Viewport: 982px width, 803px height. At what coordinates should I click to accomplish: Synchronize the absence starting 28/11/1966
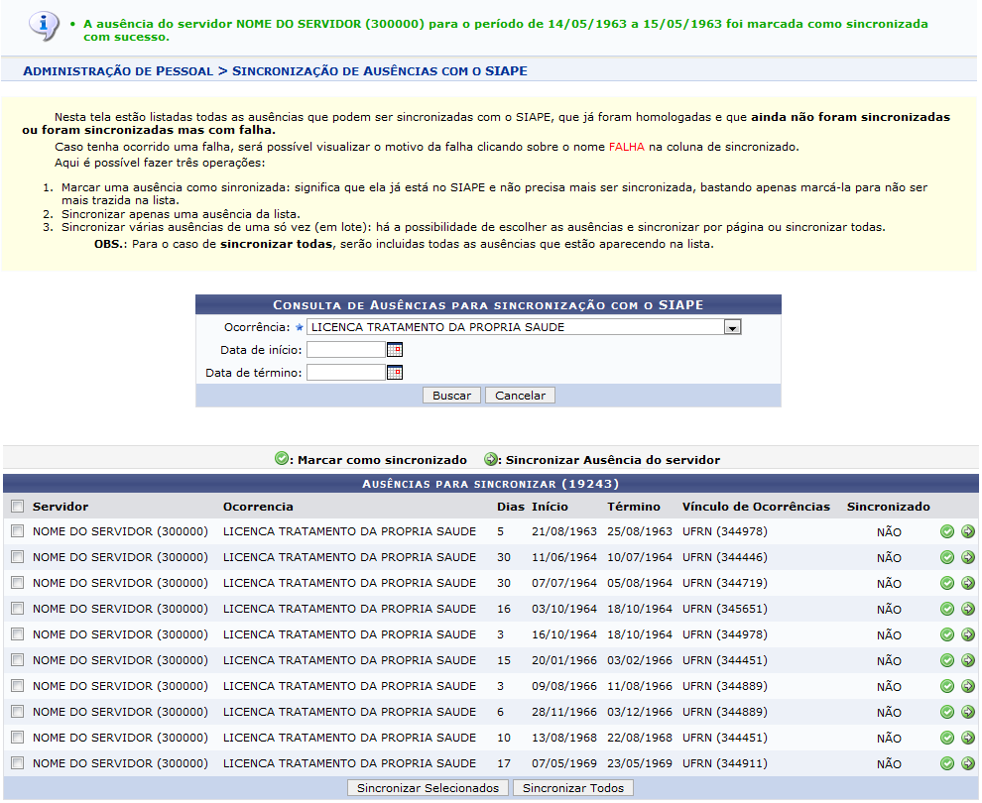(x=968, y=712)
